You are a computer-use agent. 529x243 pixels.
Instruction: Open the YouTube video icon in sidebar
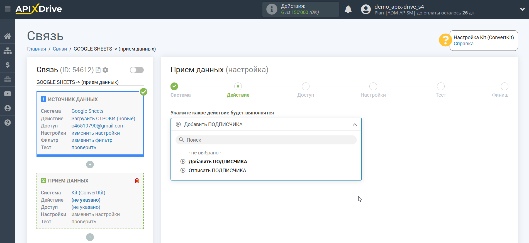point(8,94)
